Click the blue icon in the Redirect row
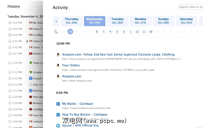The height and width of the screenshot is (128, 203). [31, 90]
